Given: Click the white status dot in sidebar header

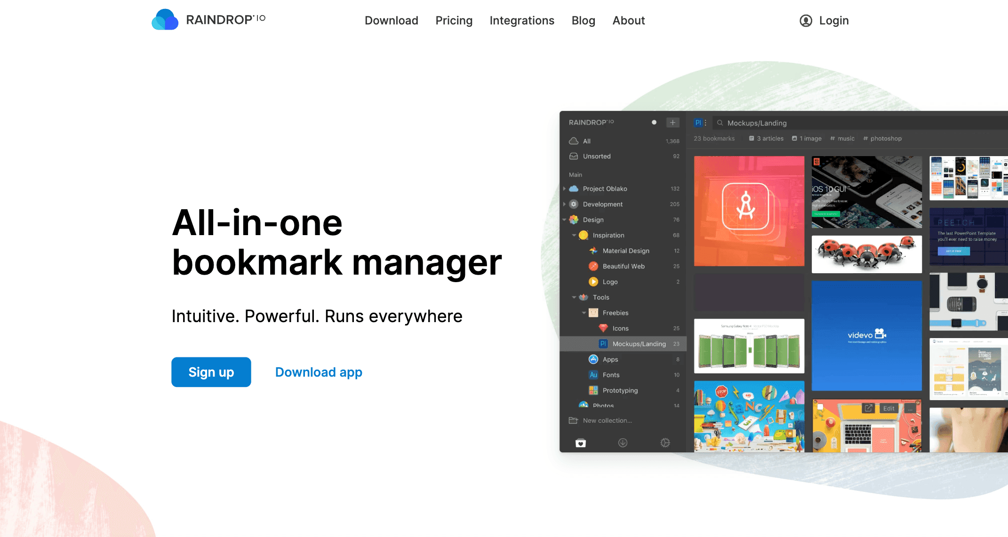Looking at the screenshot, I should pos(654,122).
